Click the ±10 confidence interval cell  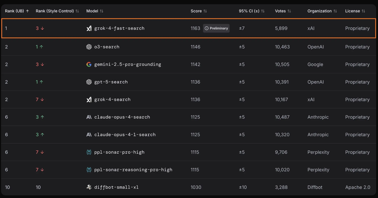pyautogui.click(x=243, y=187)
